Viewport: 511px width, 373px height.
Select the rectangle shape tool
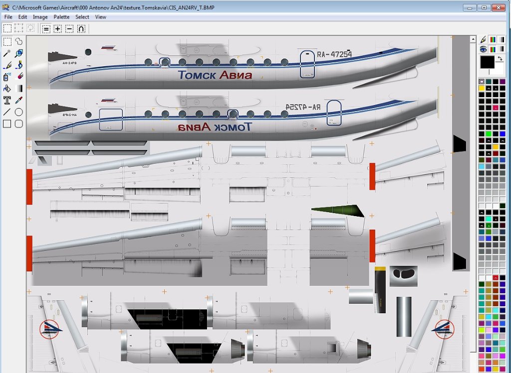click(x=7, y=124)
